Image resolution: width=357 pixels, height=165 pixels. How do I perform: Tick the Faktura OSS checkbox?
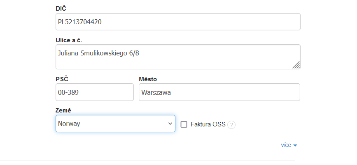(184, 124)
